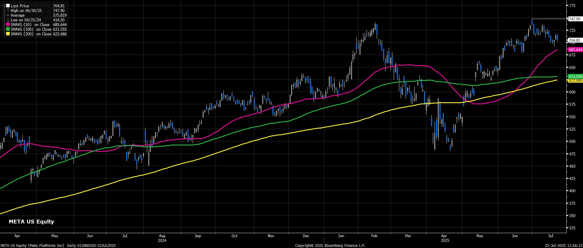
Task: Click the footer 'META US Equity (Meta Platforms Inc)' text
Action: 32,246
